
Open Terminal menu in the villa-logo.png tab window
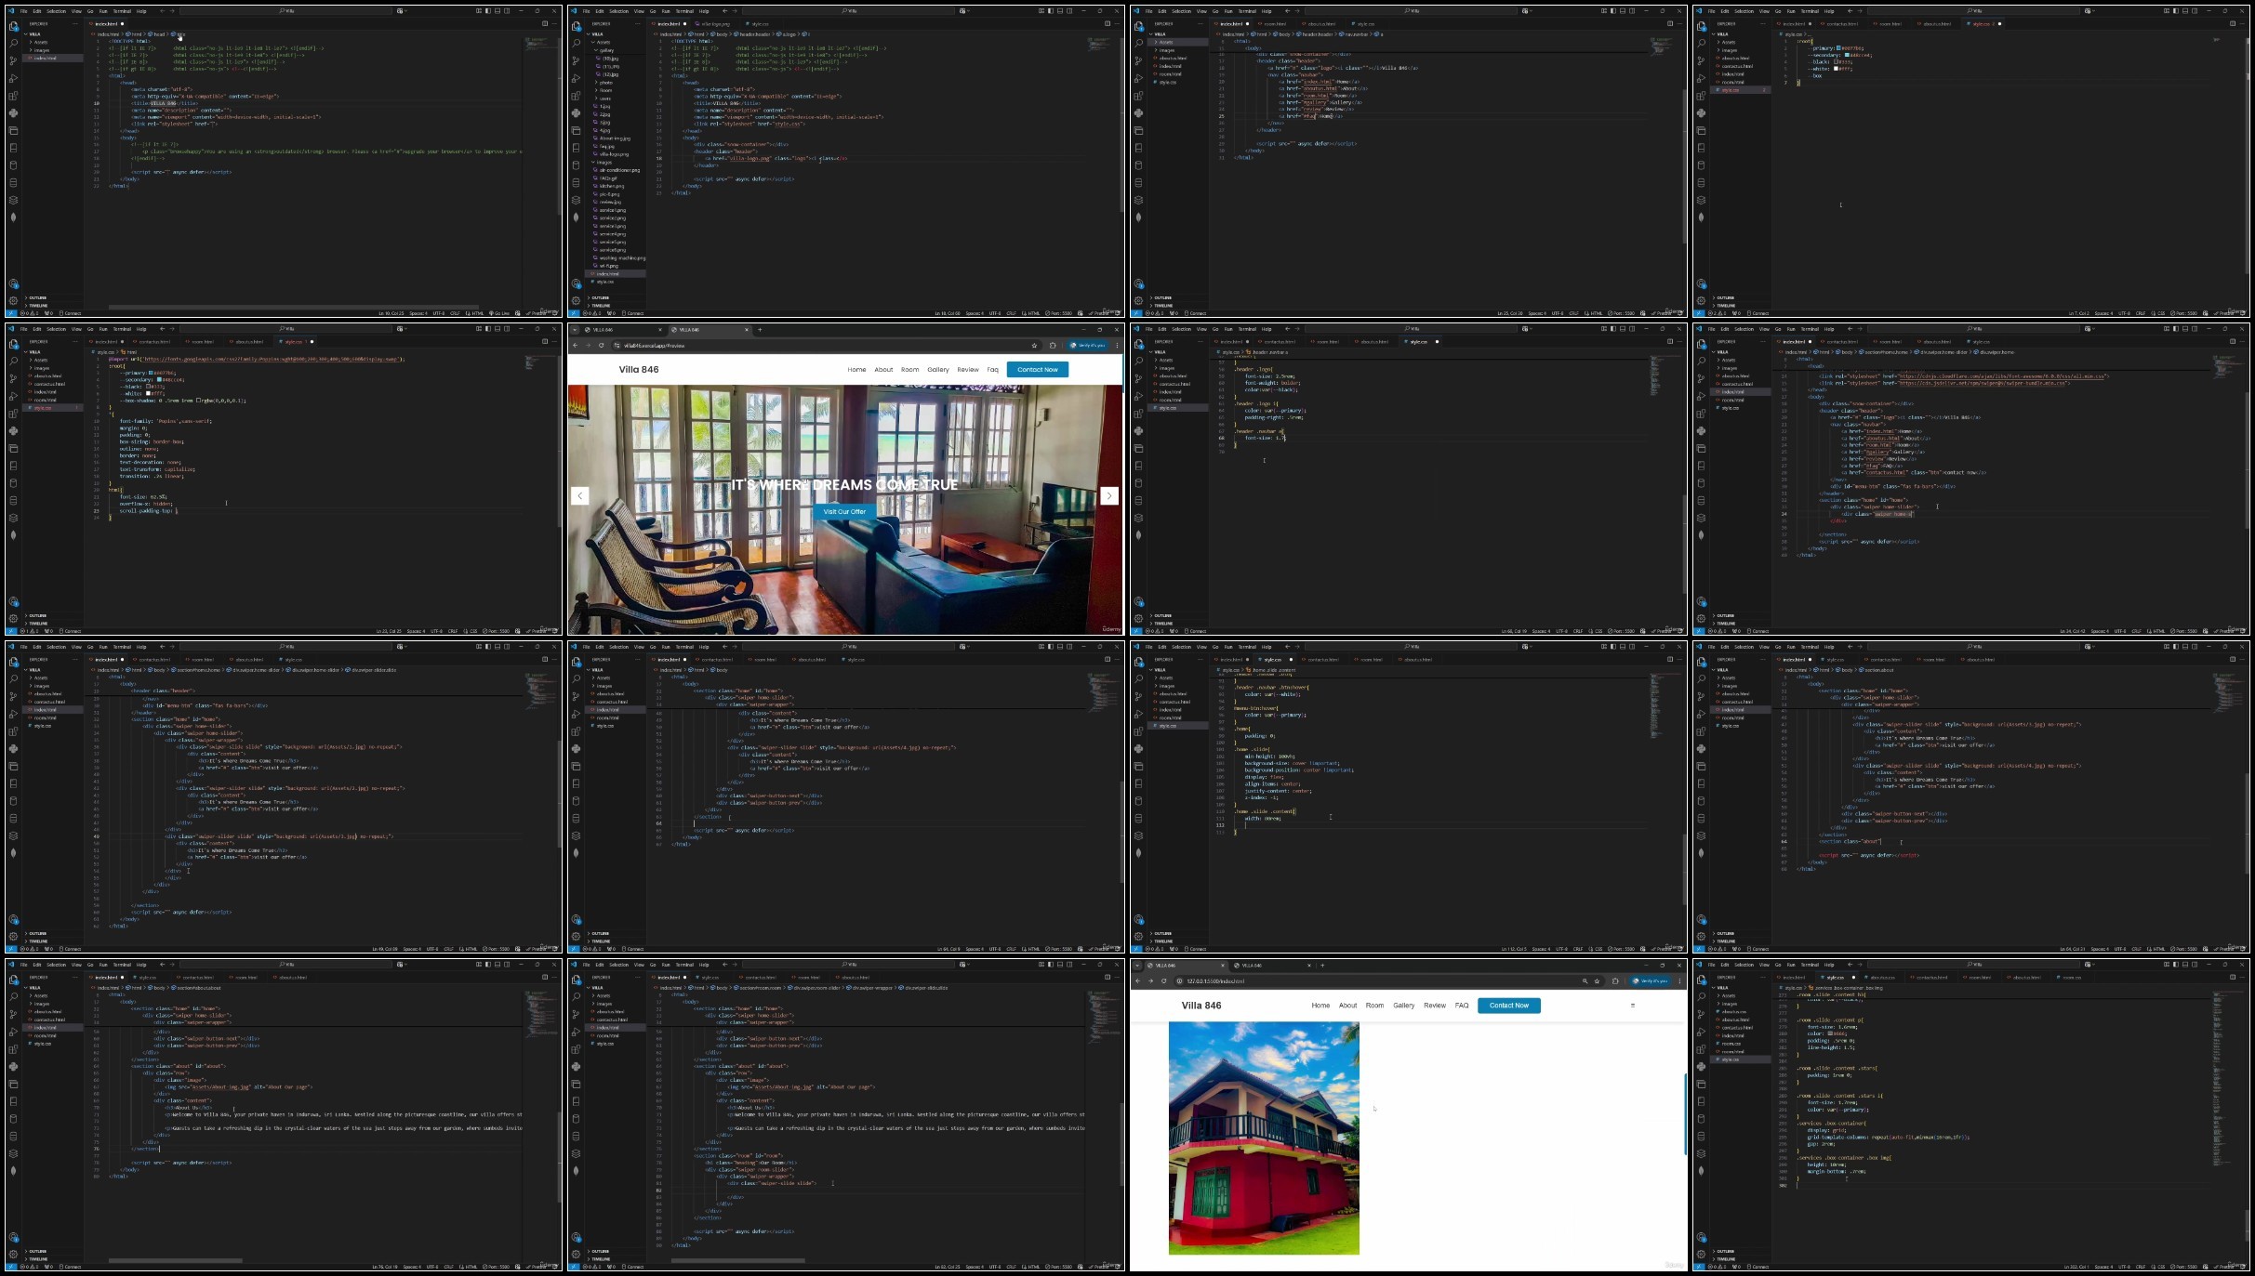click(x=684, y=11)
